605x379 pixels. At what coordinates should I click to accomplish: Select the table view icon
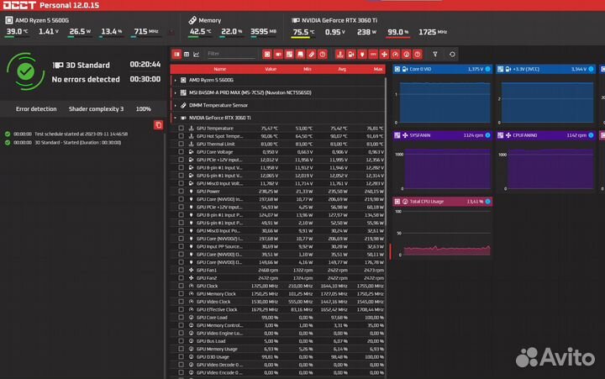(186, 54)
